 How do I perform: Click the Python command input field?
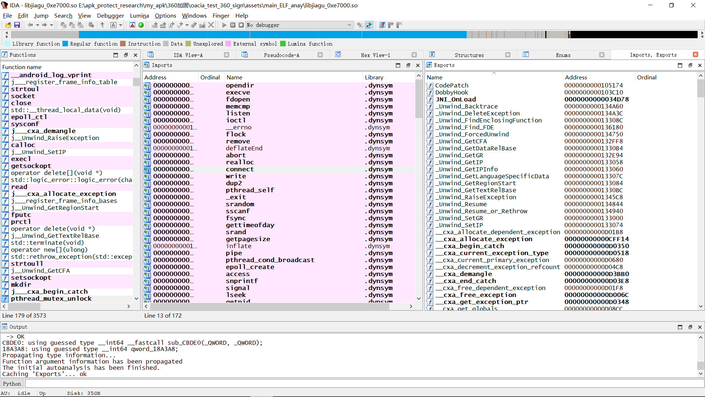coord(364,384)
